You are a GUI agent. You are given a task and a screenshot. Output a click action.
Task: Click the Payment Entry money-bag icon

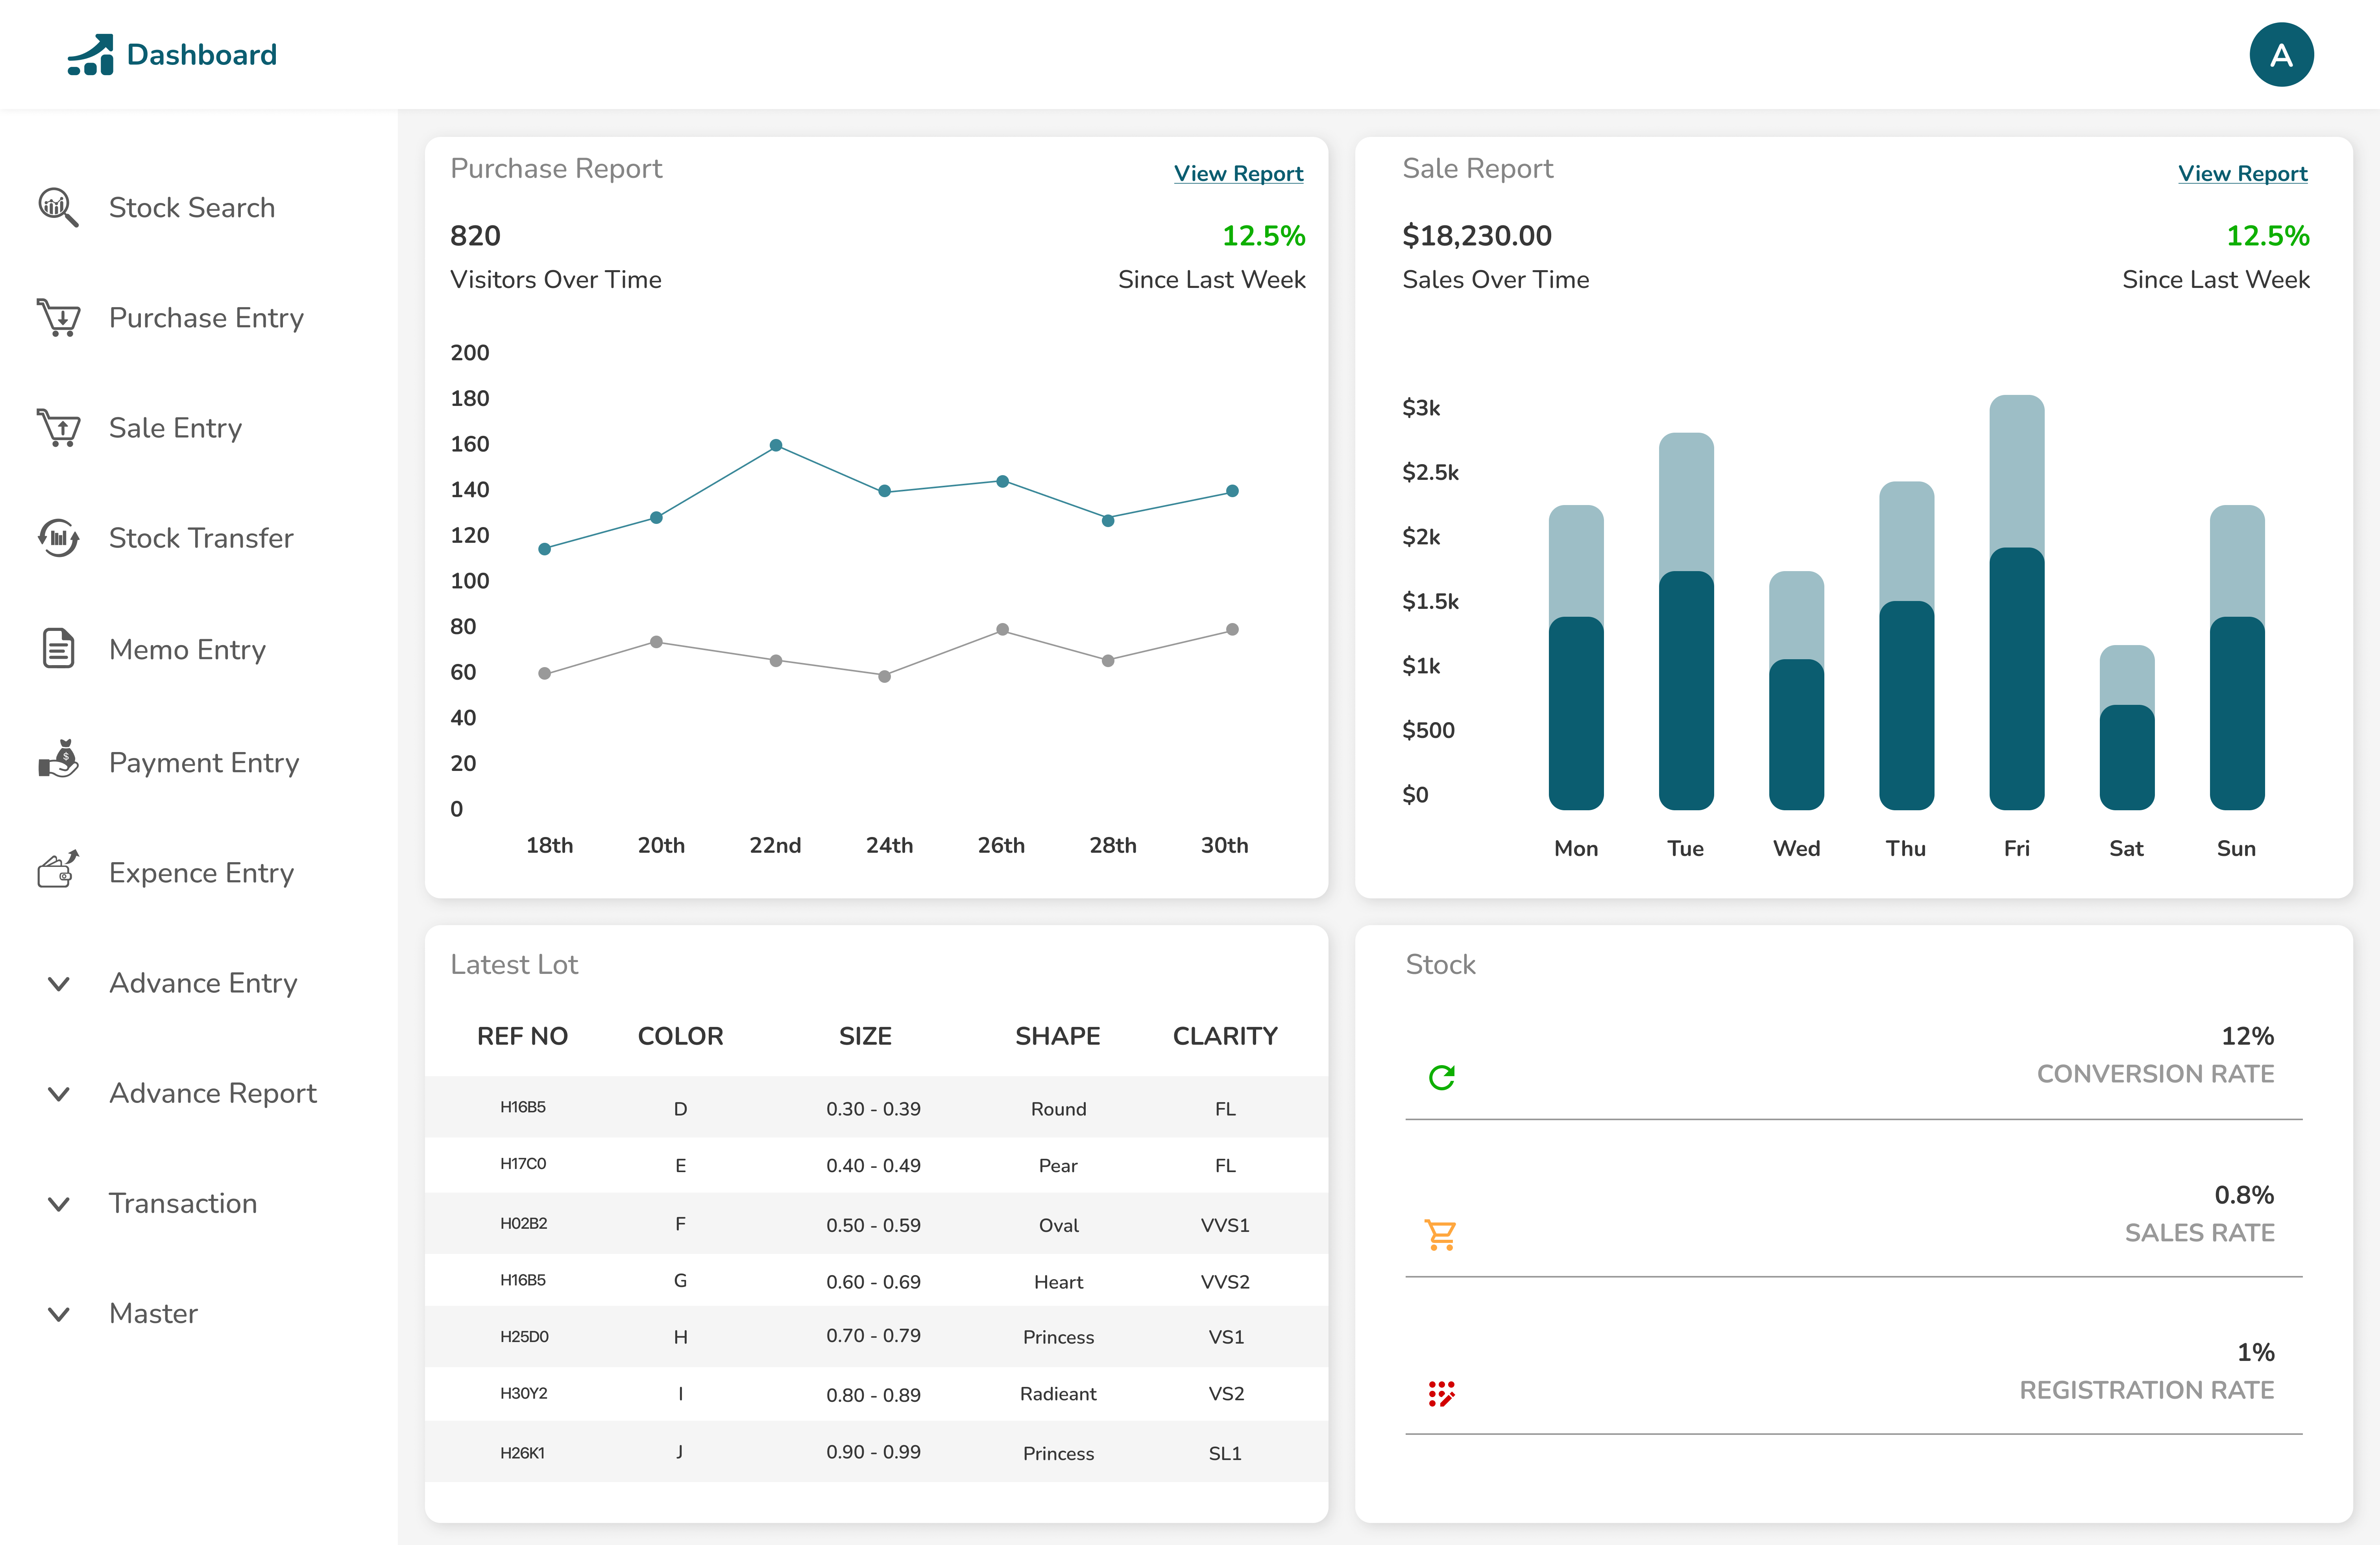click(x=58, y=758)
